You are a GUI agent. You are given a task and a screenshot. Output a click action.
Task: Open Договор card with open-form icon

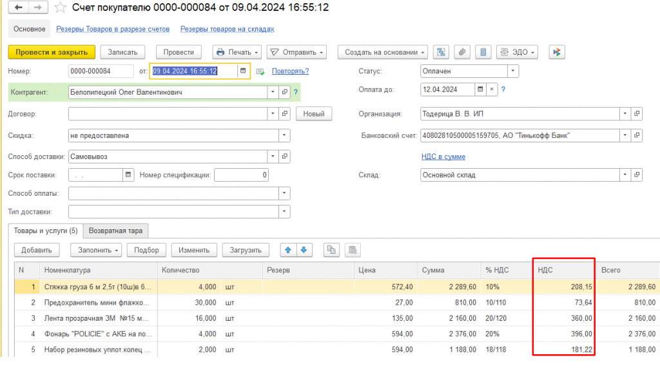point(285,113)
